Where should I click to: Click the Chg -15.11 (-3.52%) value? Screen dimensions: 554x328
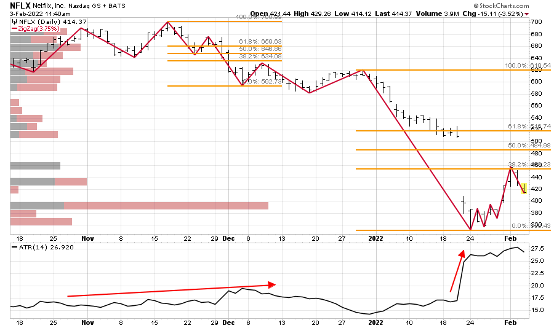(492, 14)
